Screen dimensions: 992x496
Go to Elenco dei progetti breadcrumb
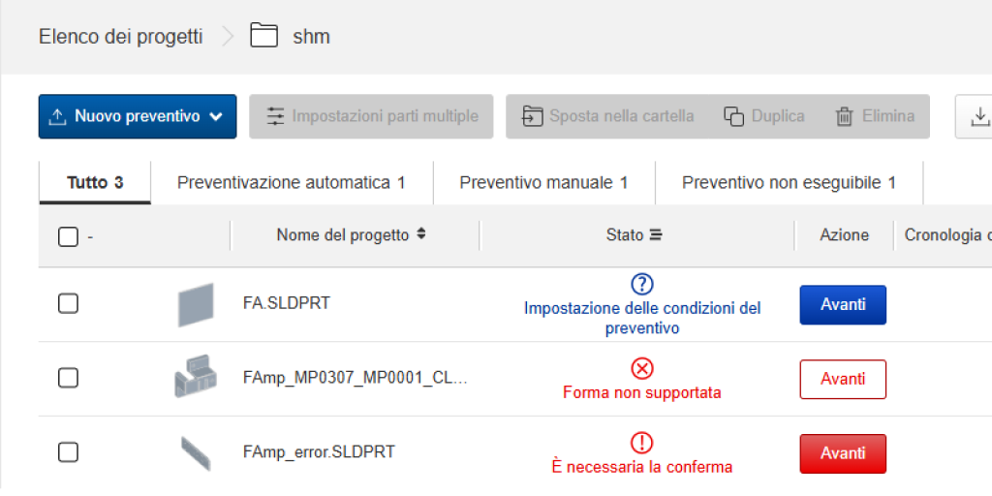(x=121, y=37)
